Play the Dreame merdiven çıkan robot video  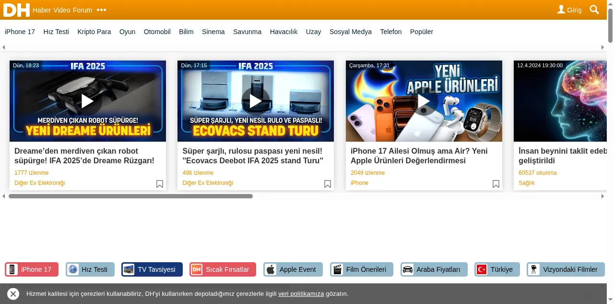tap(87, 101)
